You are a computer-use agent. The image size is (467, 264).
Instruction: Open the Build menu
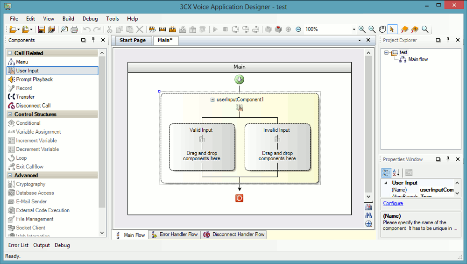tap(68, 19)
